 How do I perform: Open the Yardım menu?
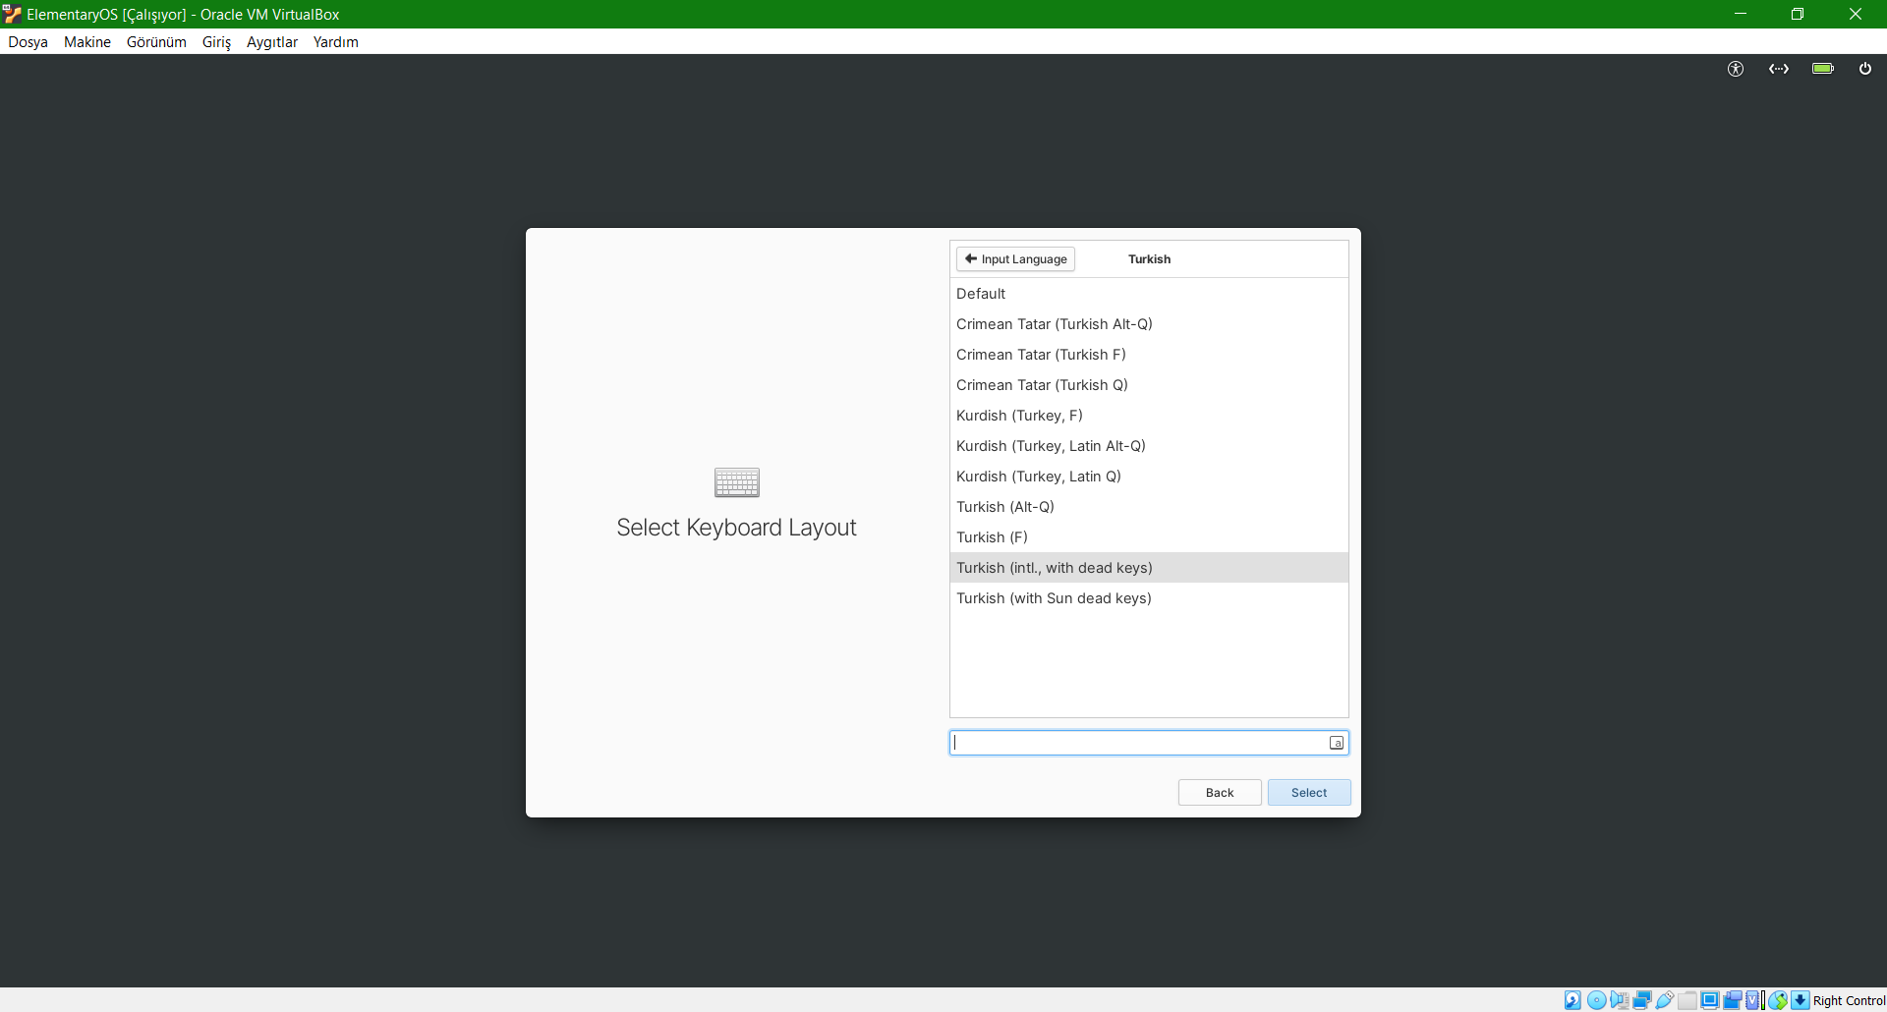tap(336, 42)
